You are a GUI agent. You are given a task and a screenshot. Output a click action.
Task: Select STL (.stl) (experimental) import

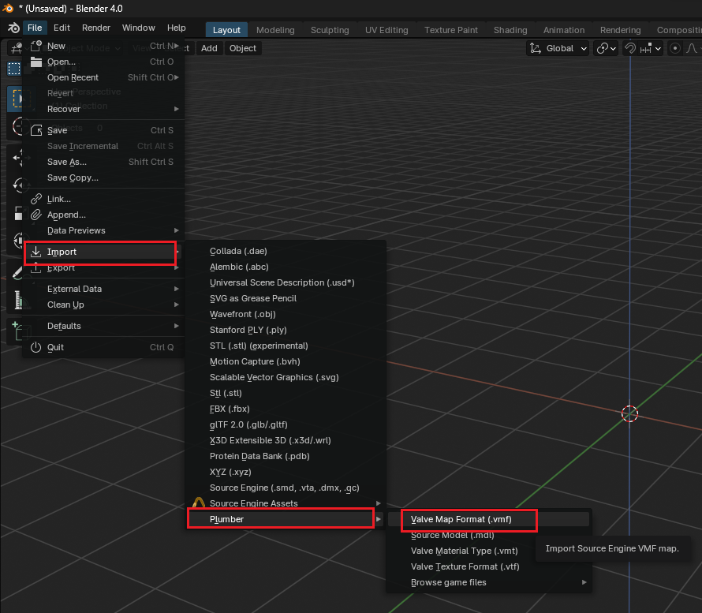coord(286,346)
